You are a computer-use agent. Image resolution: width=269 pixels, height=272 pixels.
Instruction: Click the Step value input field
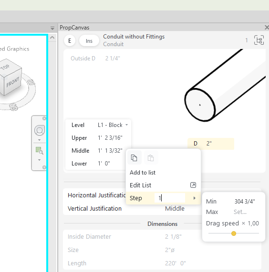170,198
